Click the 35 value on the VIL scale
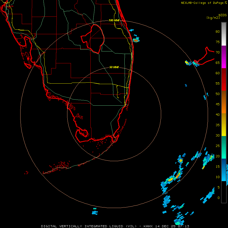Screen dimensions: 228x228 (x=218, y=125)
